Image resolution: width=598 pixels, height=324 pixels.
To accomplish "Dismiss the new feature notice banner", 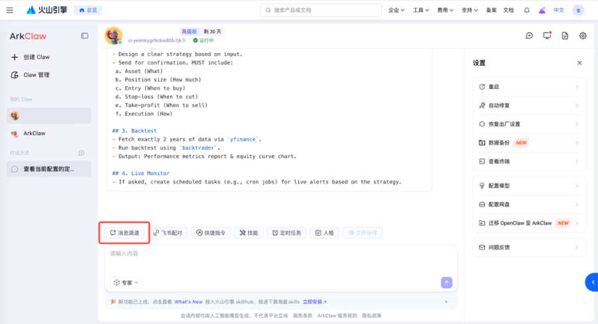I will pos(447,302).
